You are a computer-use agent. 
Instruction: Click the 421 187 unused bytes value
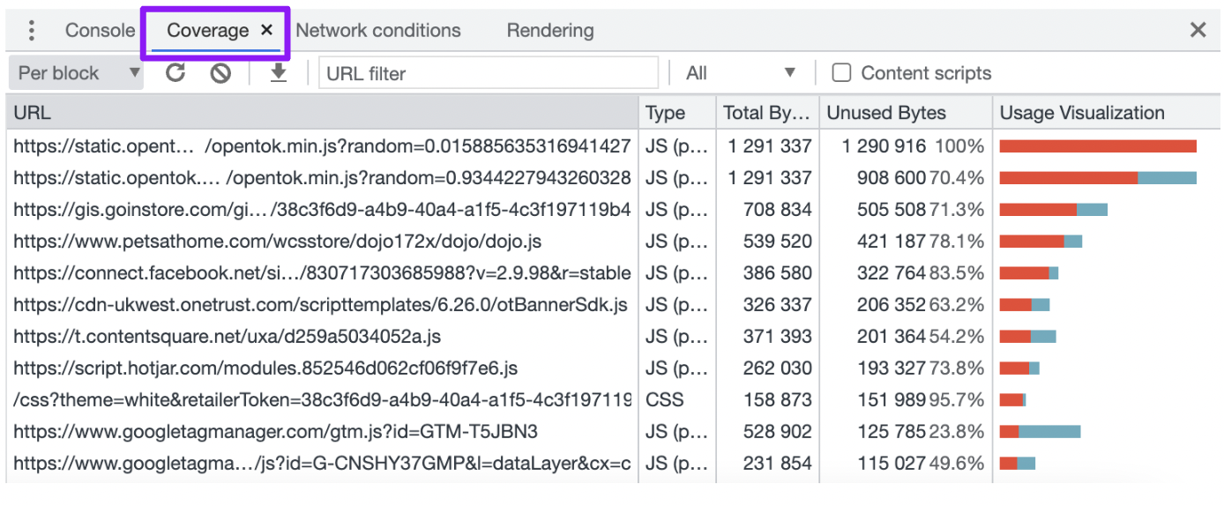pyautogui.click(x=892, y=241)
